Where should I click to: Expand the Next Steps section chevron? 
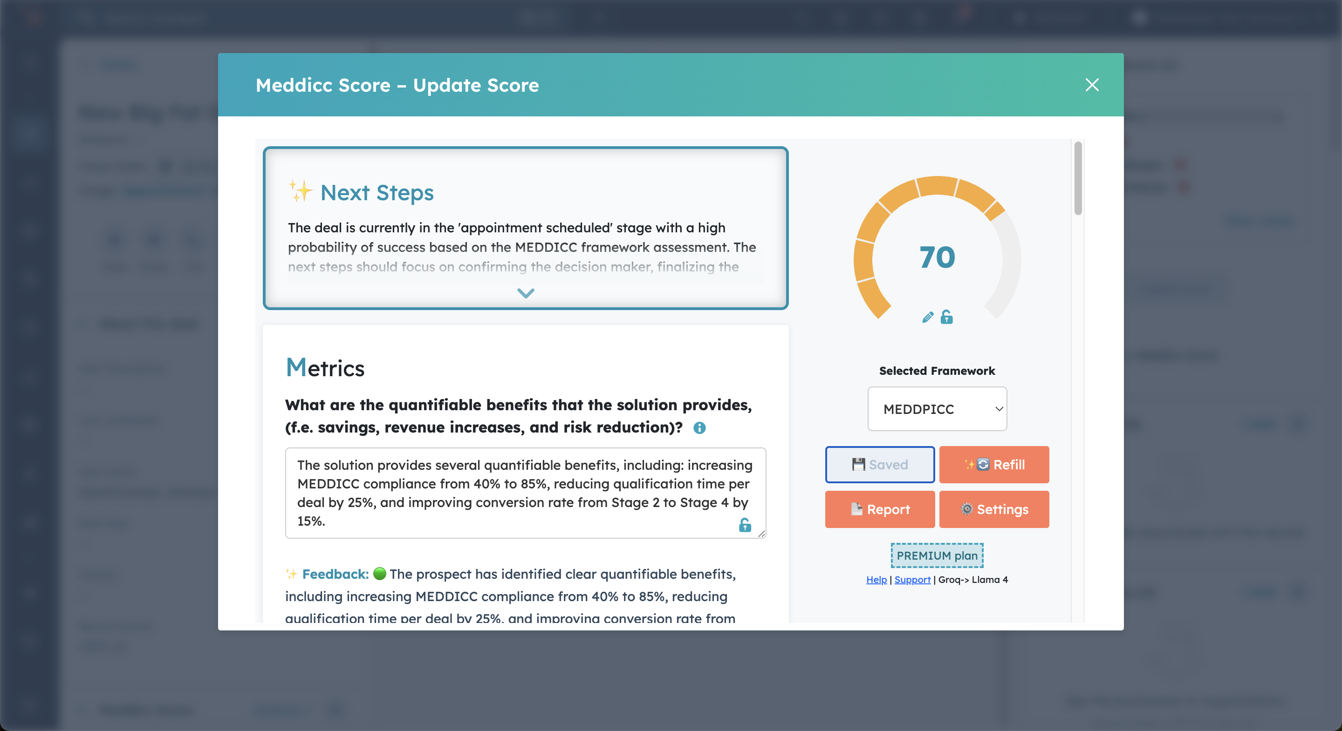(526, 293)
